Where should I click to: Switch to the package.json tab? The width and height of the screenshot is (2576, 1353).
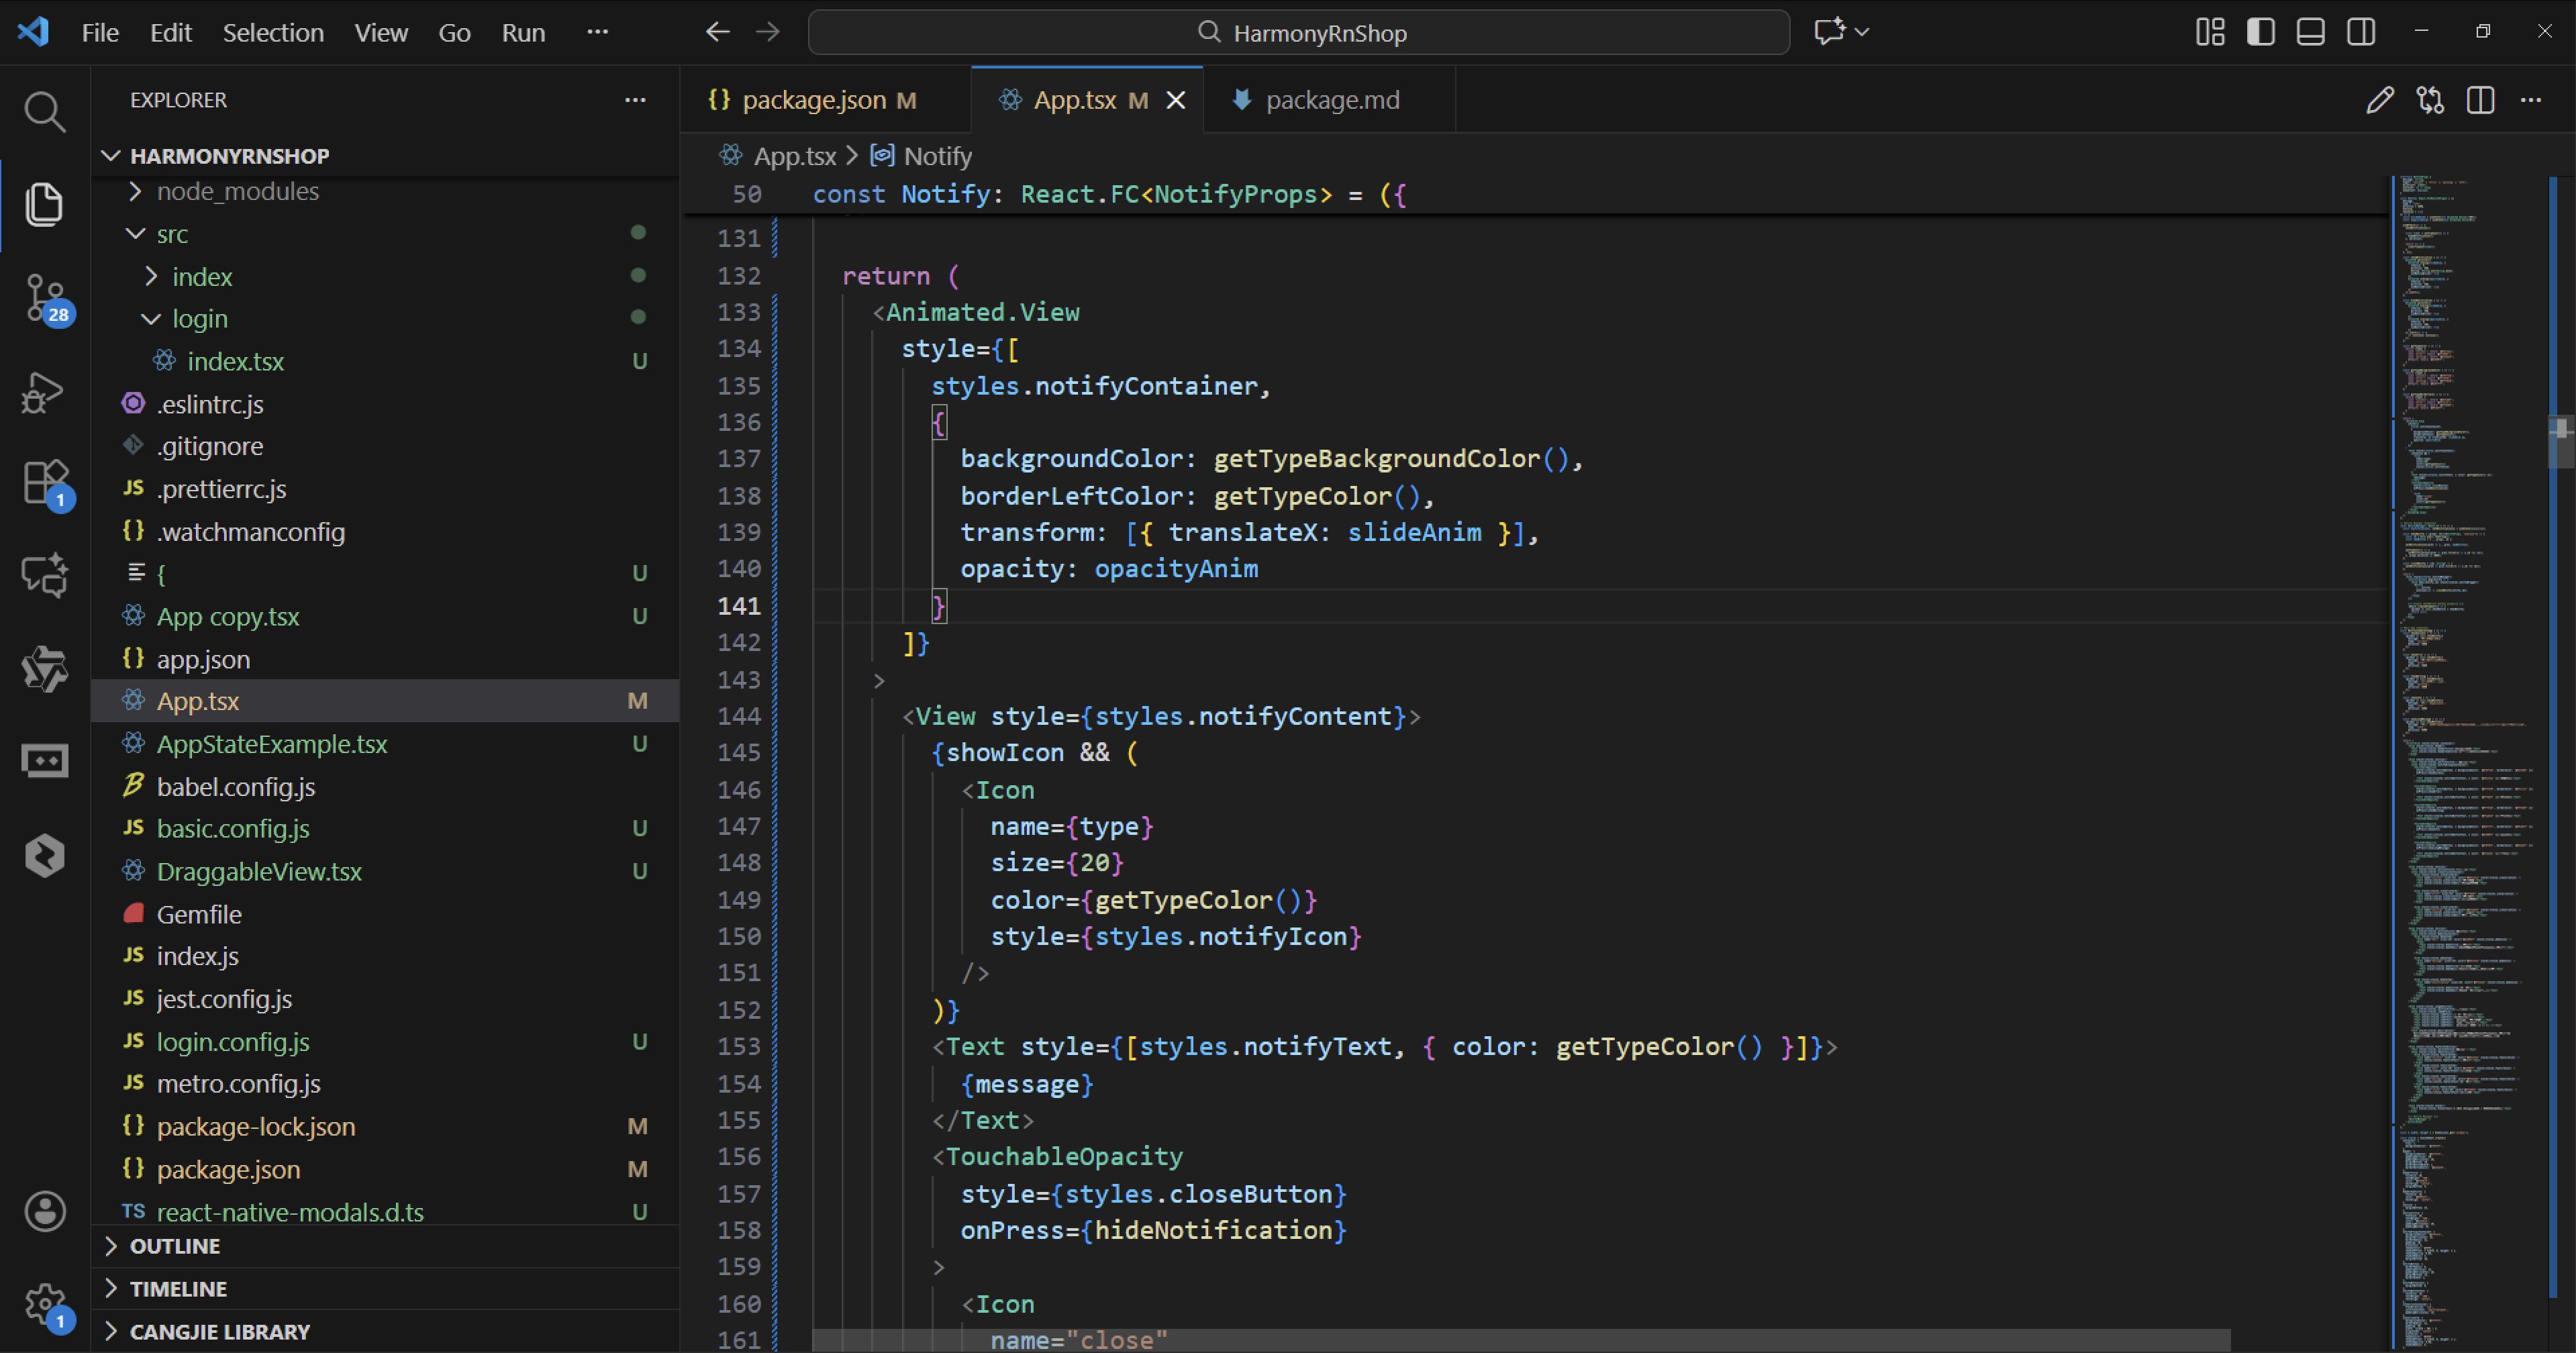click(813, 100)
